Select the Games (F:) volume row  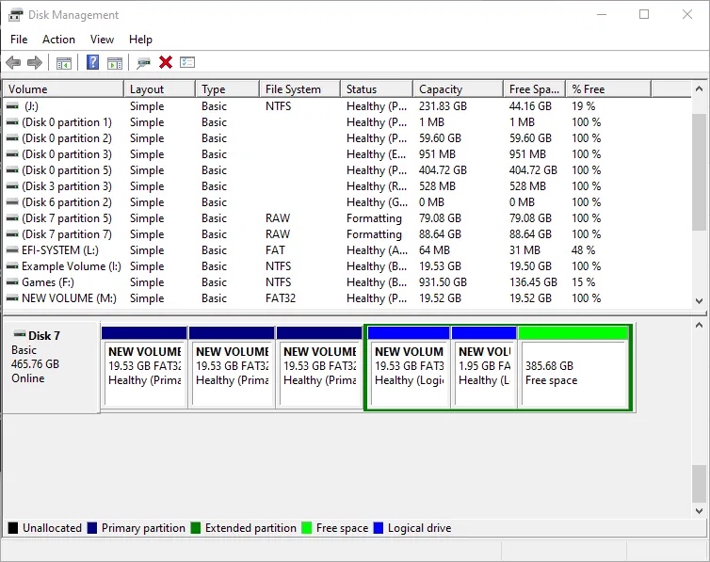(347, 282)
